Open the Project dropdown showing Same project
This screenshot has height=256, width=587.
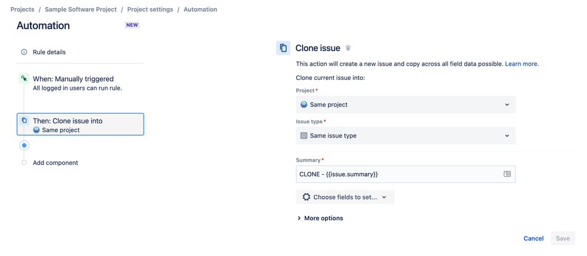[405, 105]
